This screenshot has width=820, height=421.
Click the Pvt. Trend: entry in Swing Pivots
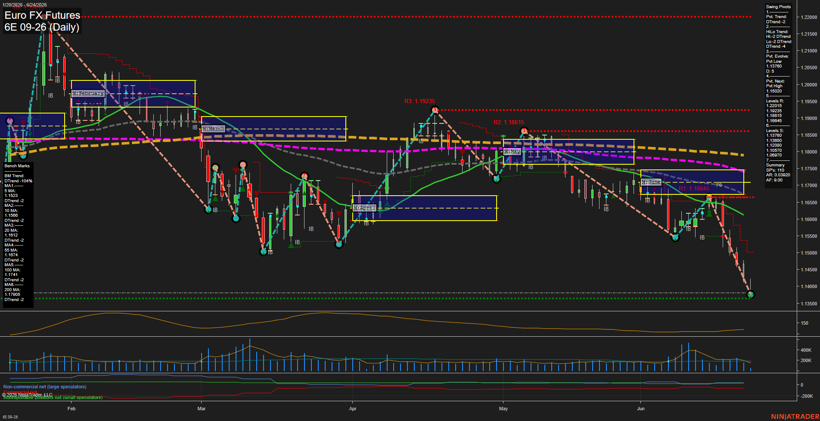click(777, 17)
